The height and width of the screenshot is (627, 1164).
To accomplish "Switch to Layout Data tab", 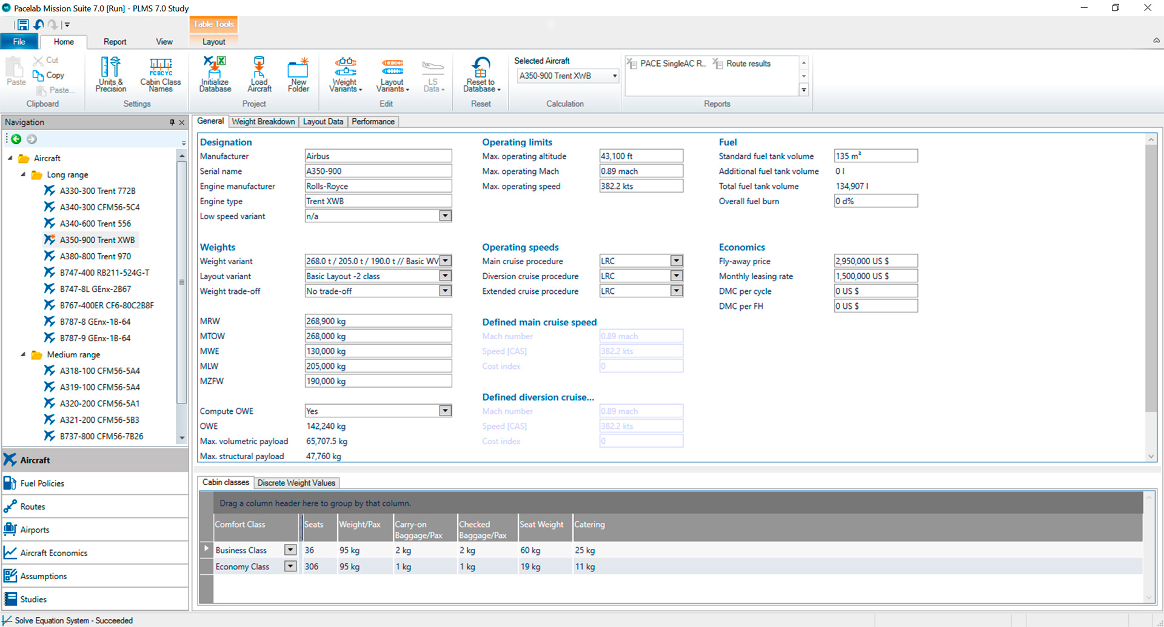I will tap(323, 122).
